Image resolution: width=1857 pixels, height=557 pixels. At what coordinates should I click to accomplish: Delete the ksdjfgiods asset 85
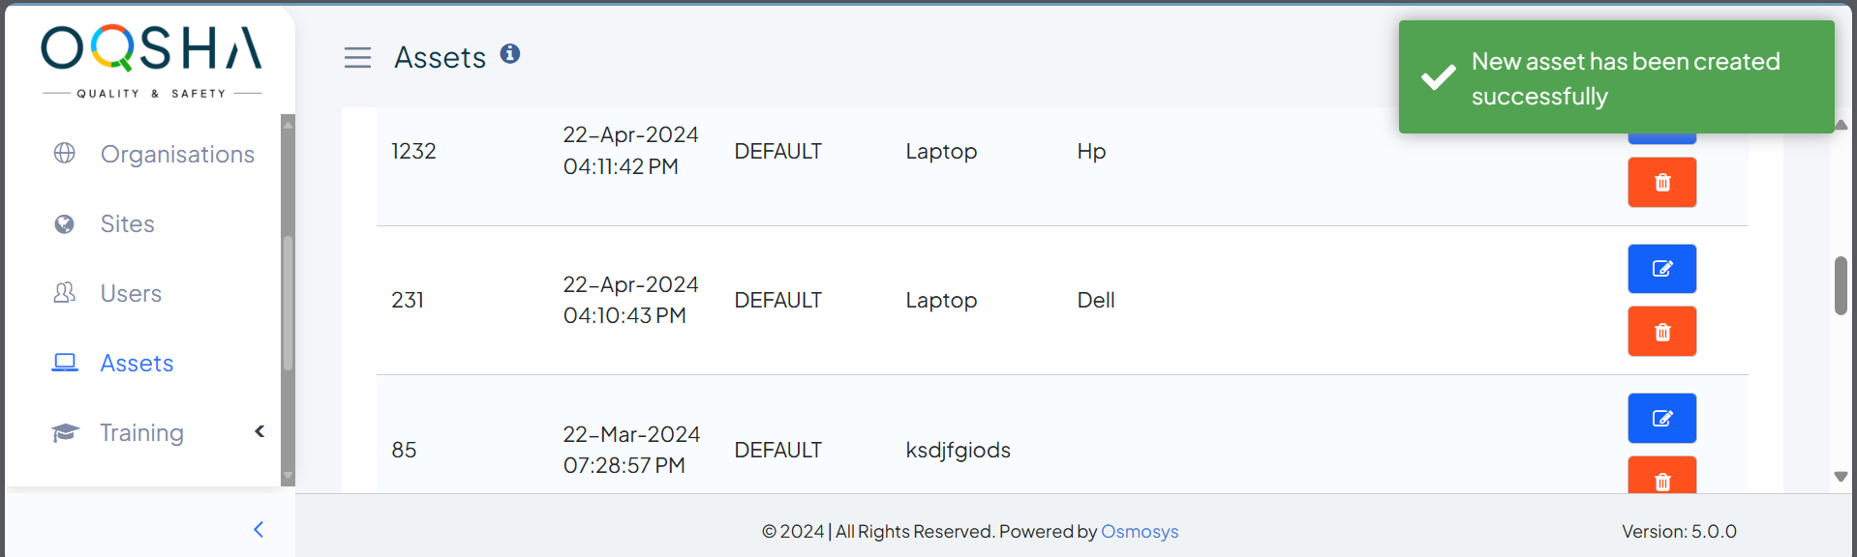click(x=1661, y=477)
